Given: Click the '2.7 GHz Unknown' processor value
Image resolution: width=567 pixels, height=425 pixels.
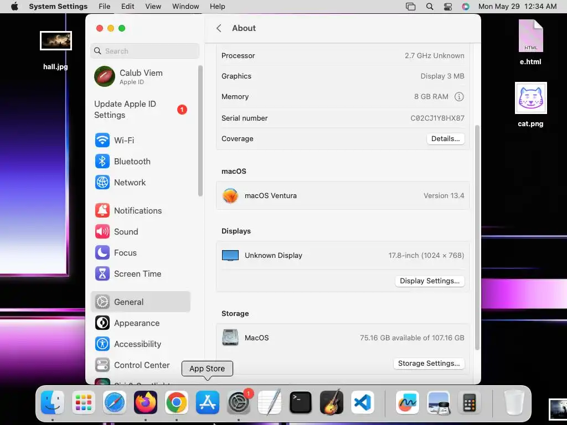Looking at the screenshot, I should click(x=434, y=56).
